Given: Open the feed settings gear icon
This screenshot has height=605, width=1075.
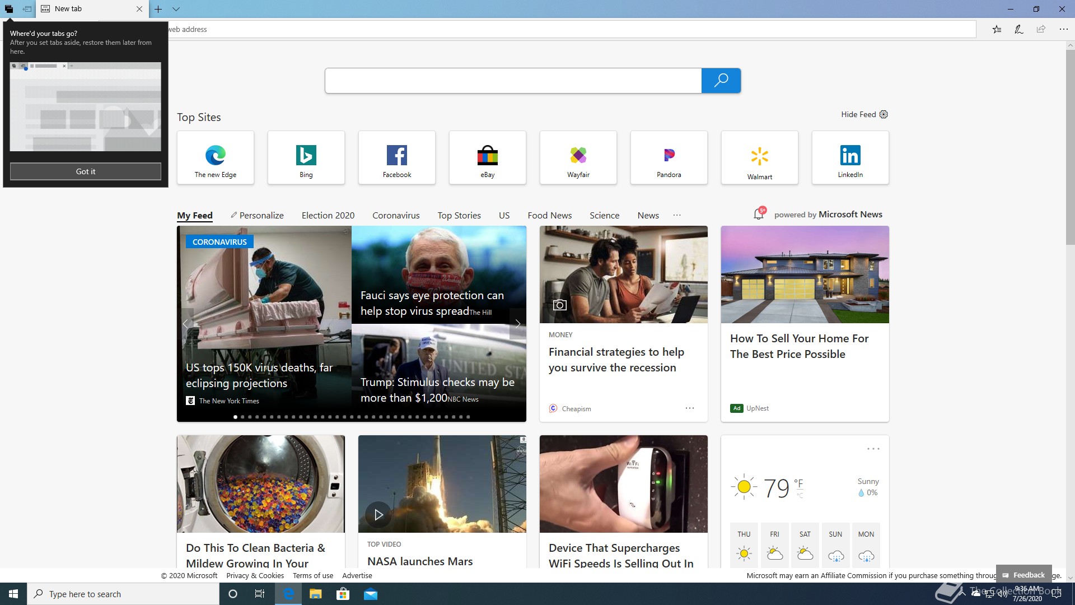Looking at the screenshot, I should click(x=884, y=114).
